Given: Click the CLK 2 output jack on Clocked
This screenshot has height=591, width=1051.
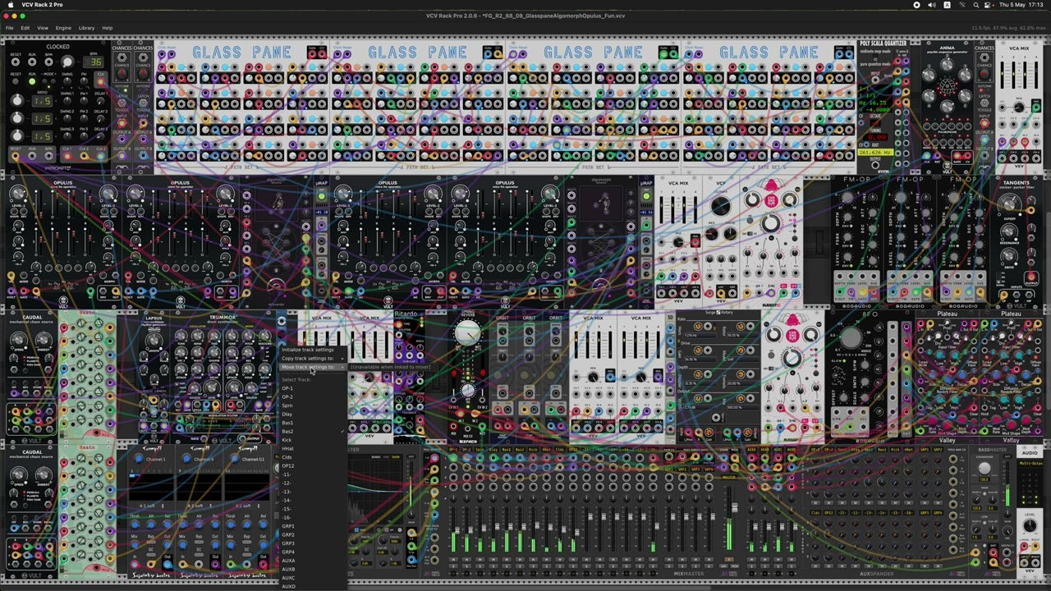Looking at the screenshot, I should [85, 154].
